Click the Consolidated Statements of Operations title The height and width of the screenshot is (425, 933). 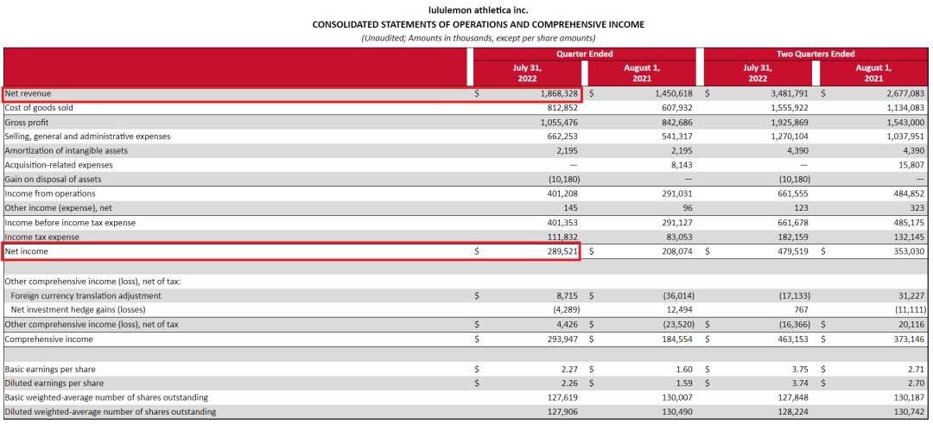click(x=478, y=24)
